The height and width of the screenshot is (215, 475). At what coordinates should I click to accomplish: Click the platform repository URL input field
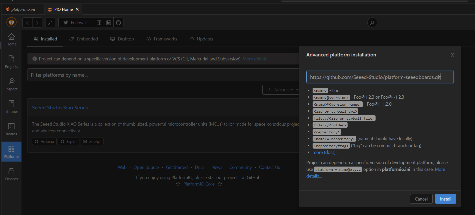pyautogui.click(x=380, y=77)
